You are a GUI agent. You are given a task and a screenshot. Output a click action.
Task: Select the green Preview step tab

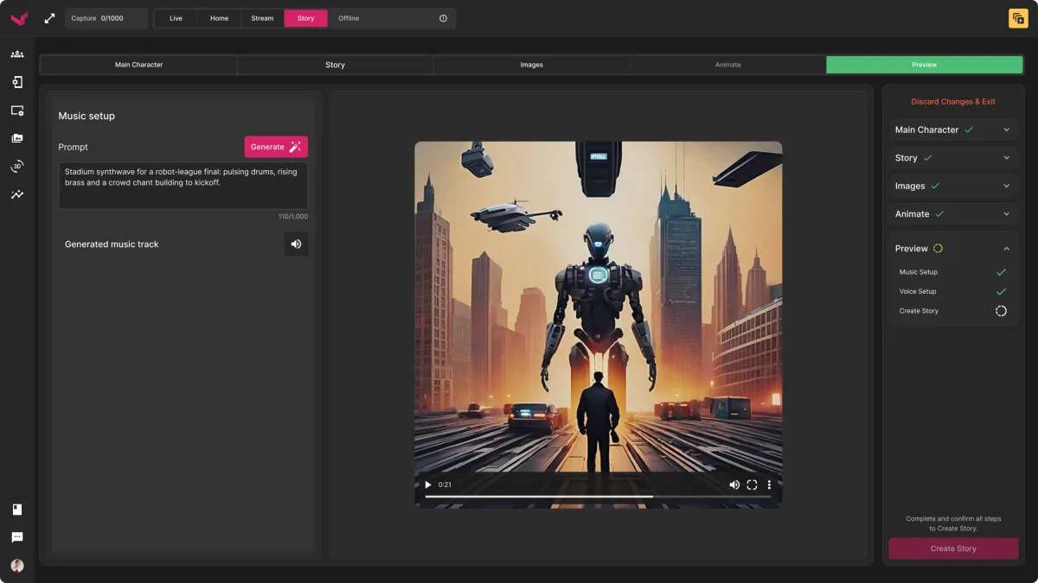pos(924,65)
